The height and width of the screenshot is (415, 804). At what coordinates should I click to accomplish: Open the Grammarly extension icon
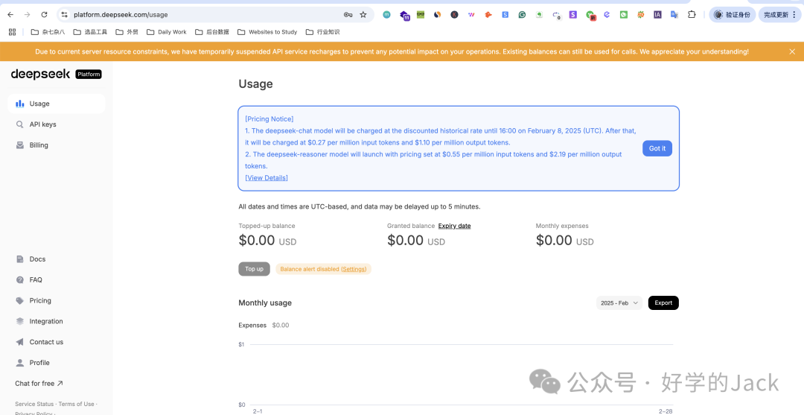click(x=522, y=15)
